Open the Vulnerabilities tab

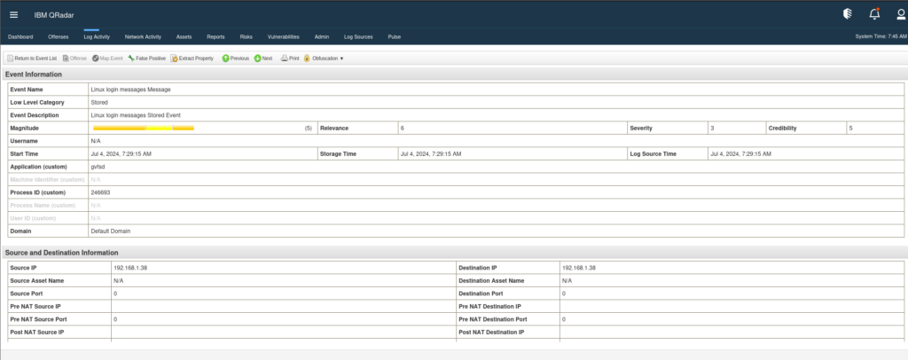[283, 37]
